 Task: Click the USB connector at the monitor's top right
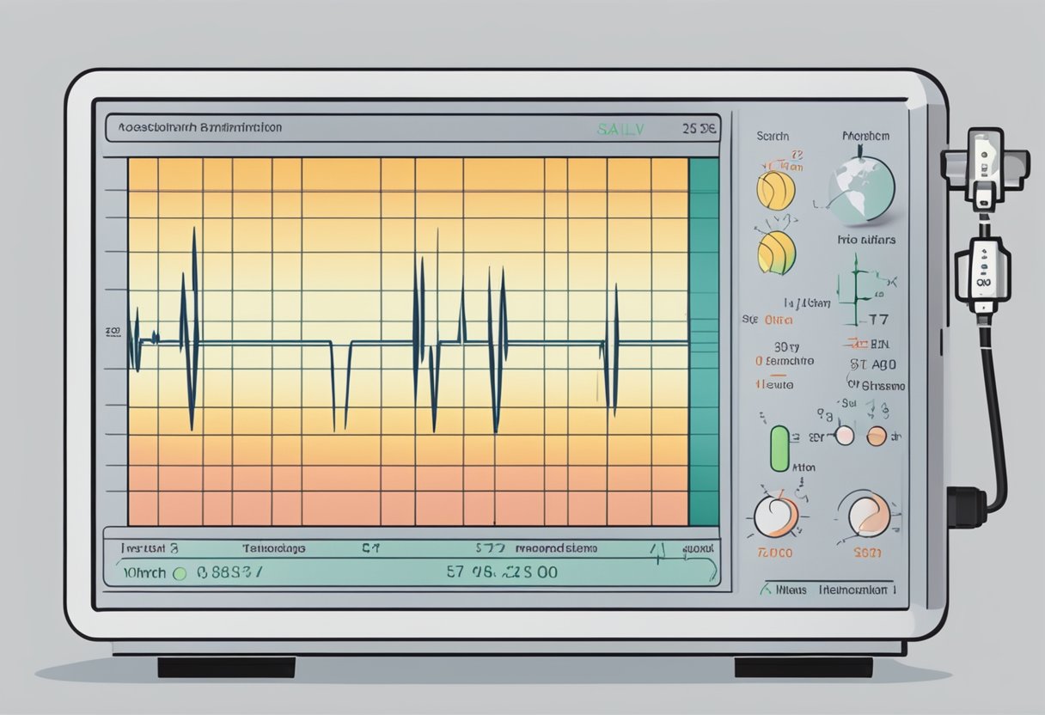(x=986, y=168)
